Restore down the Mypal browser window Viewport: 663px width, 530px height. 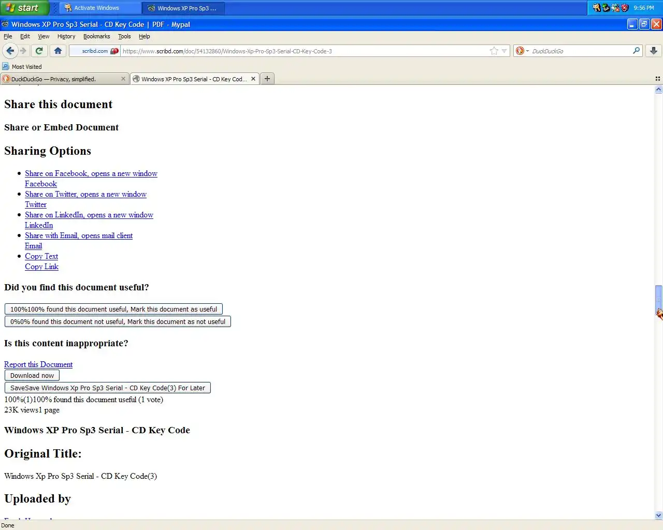coord(644,24)
